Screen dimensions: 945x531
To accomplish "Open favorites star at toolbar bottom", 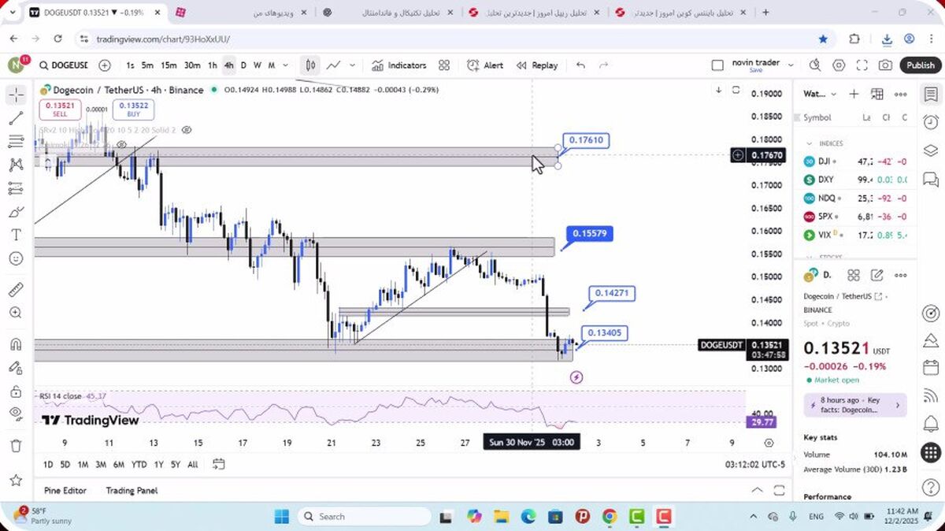I will (x=16, y=480).
